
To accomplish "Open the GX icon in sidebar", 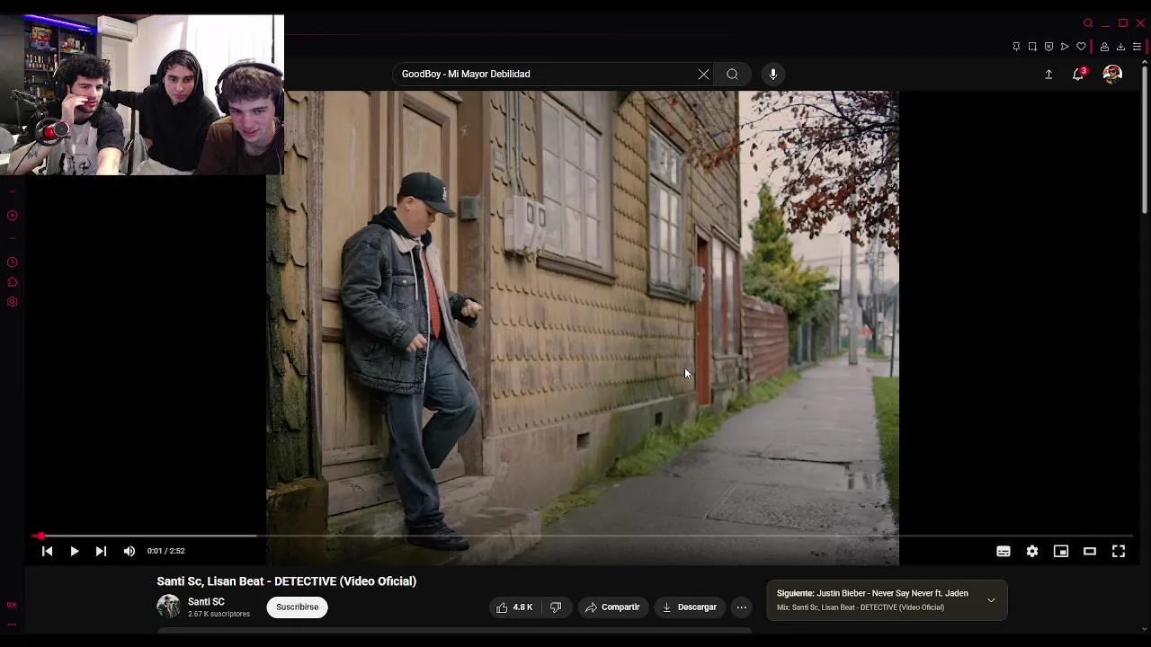I will pyautogui.click(x=12, y=605).
